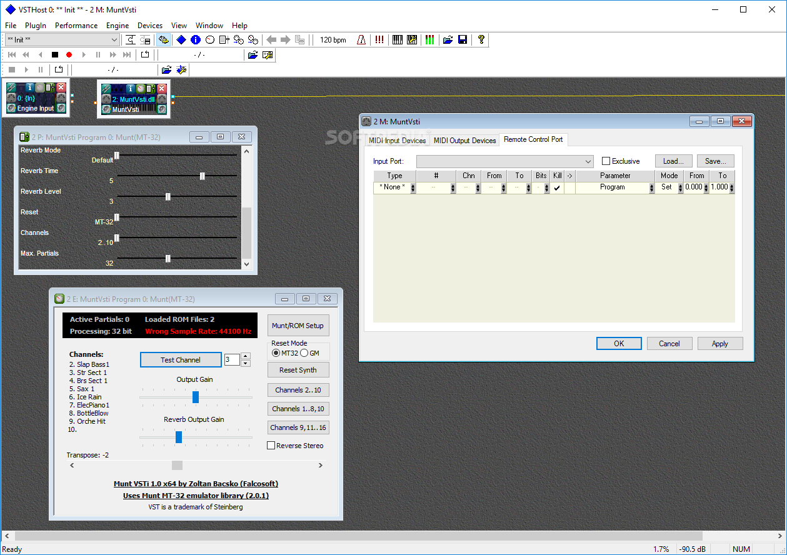
Task: Enable the Exclusive checkbox
Action: pos(606,161)
